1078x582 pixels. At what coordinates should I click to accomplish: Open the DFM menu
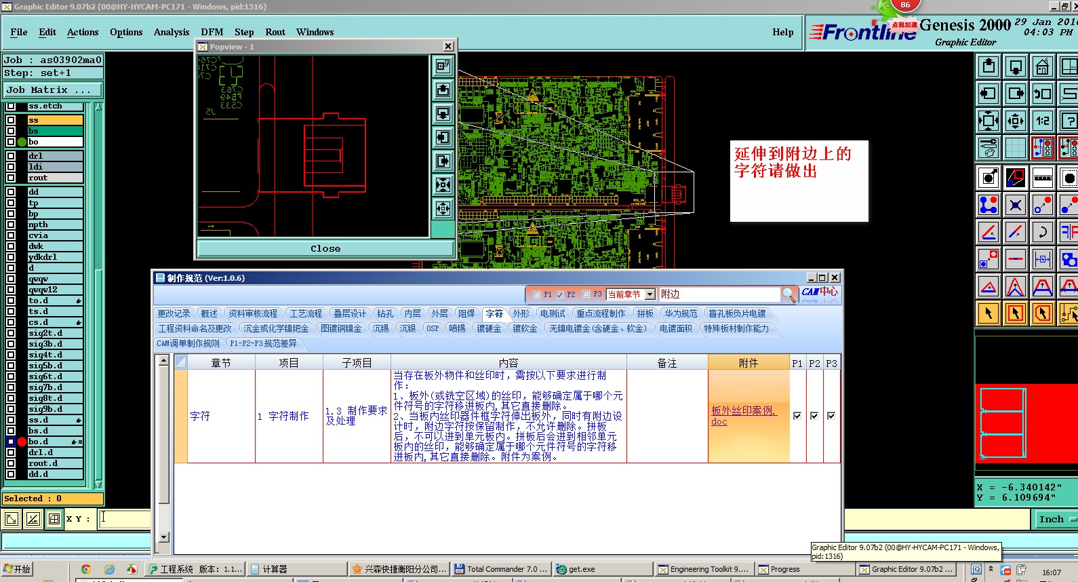click(212, 32)
